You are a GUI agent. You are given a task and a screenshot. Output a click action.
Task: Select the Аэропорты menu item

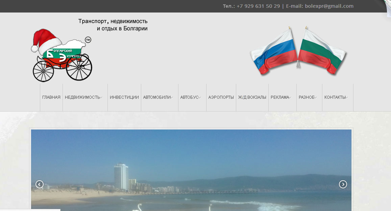point(221,97)
